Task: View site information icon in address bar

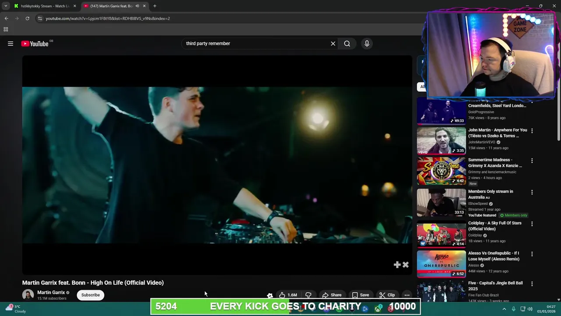Action: pyautogui.click(x=40, y=18)
